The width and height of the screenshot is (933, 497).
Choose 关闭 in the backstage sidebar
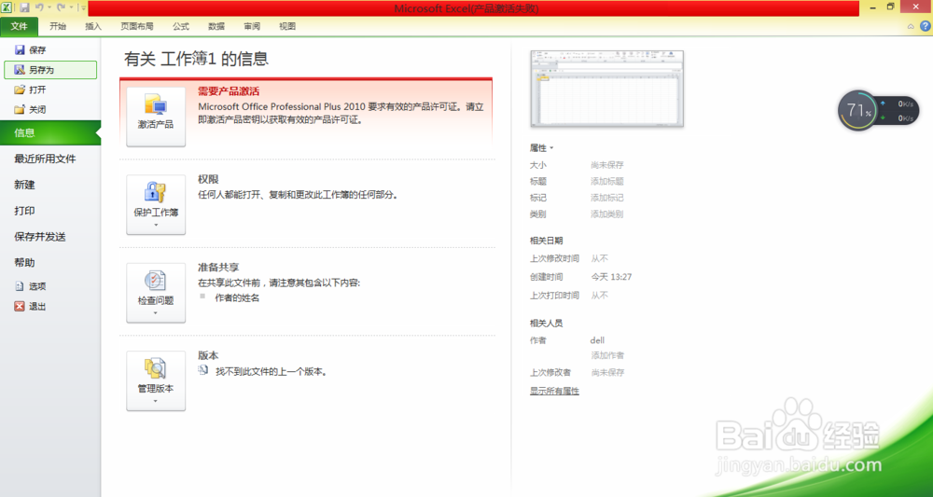31,109
